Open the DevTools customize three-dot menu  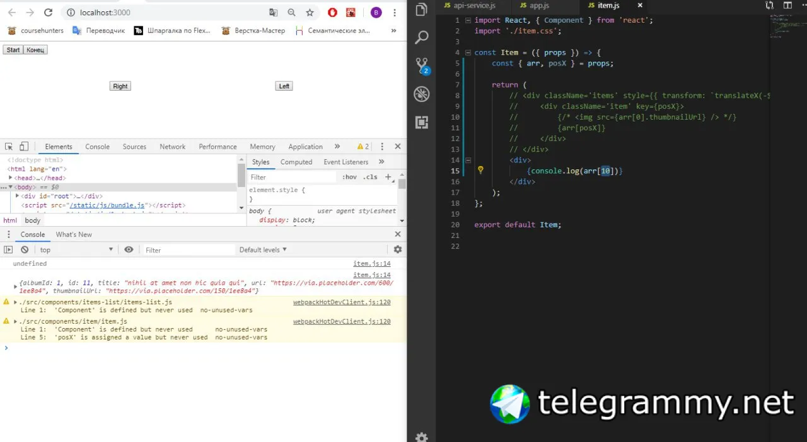click(382, 147)
